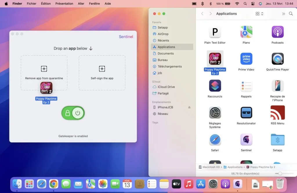Image resolution: width=297 pixels, height=193 pixels.
Task: Open Google Chrome from the Dock
Action: point(54,184)
